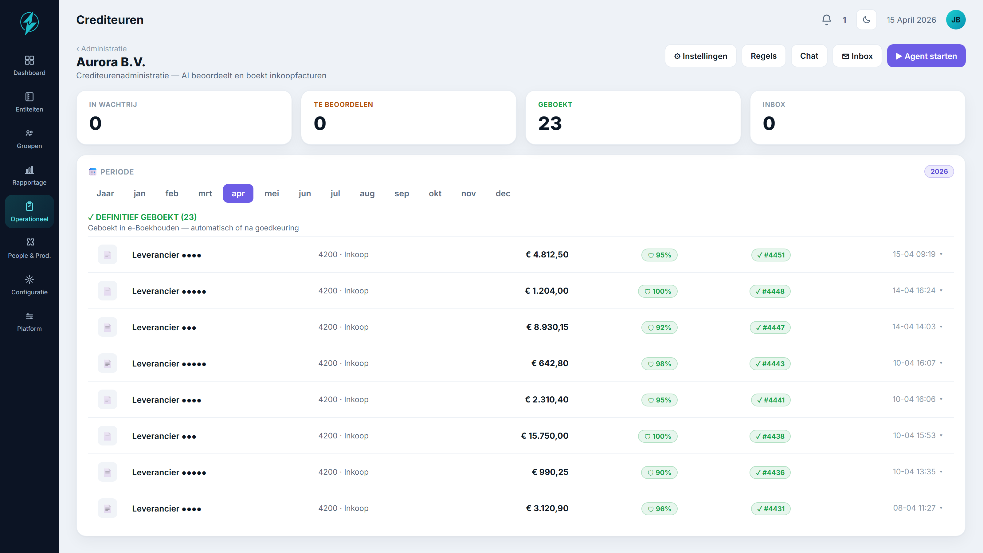
Task: Expand the row dated 10-04 13:35
Action: pyautogui.click(x=941, y=472)
